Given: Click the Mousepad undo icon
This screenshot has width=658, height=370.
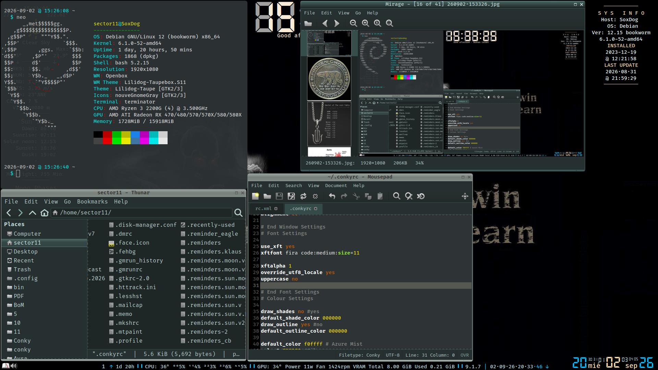Looking at the screenshot, I should point(332,196).
